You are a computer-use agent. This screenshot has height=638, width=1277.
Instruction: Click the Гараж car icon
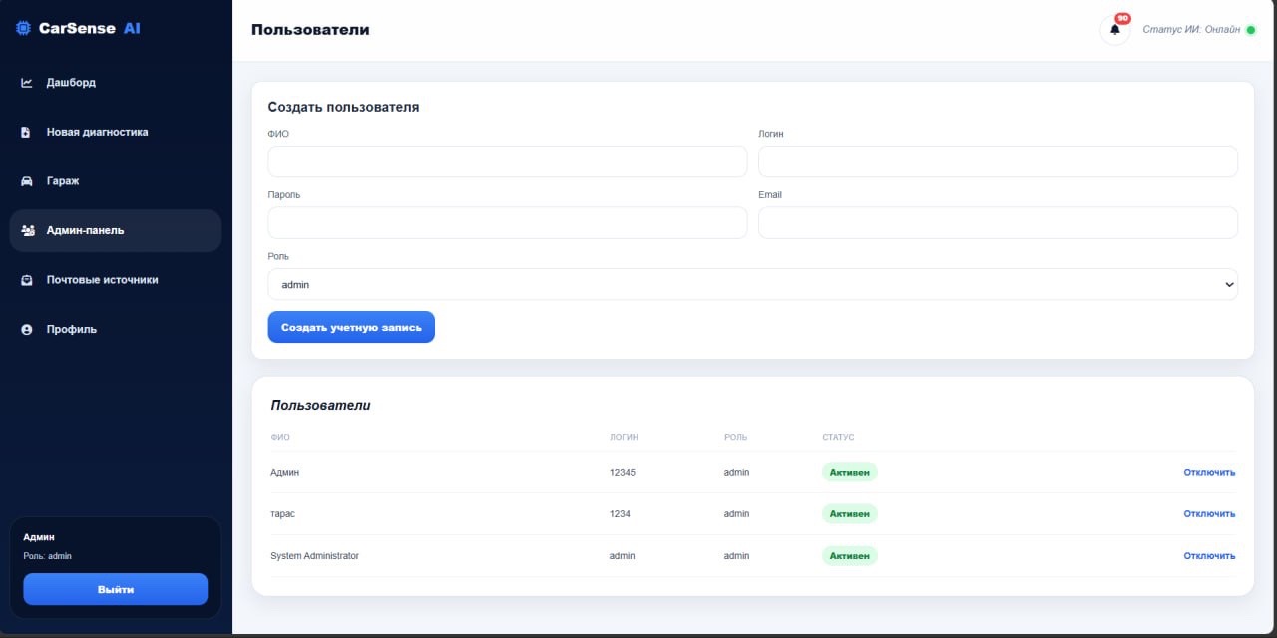[27, 181]
